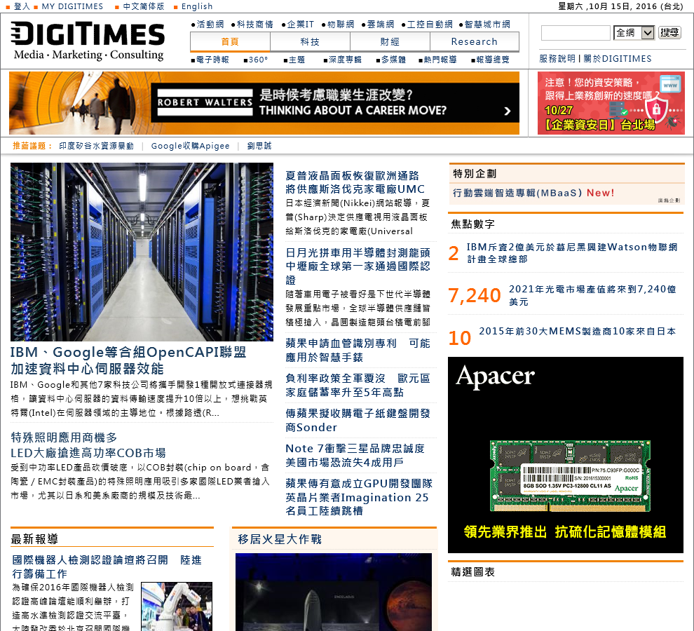Open 服務說明 link
This screenshot has height=631, width=694.
pyautogui.click(x=557, y=58)
